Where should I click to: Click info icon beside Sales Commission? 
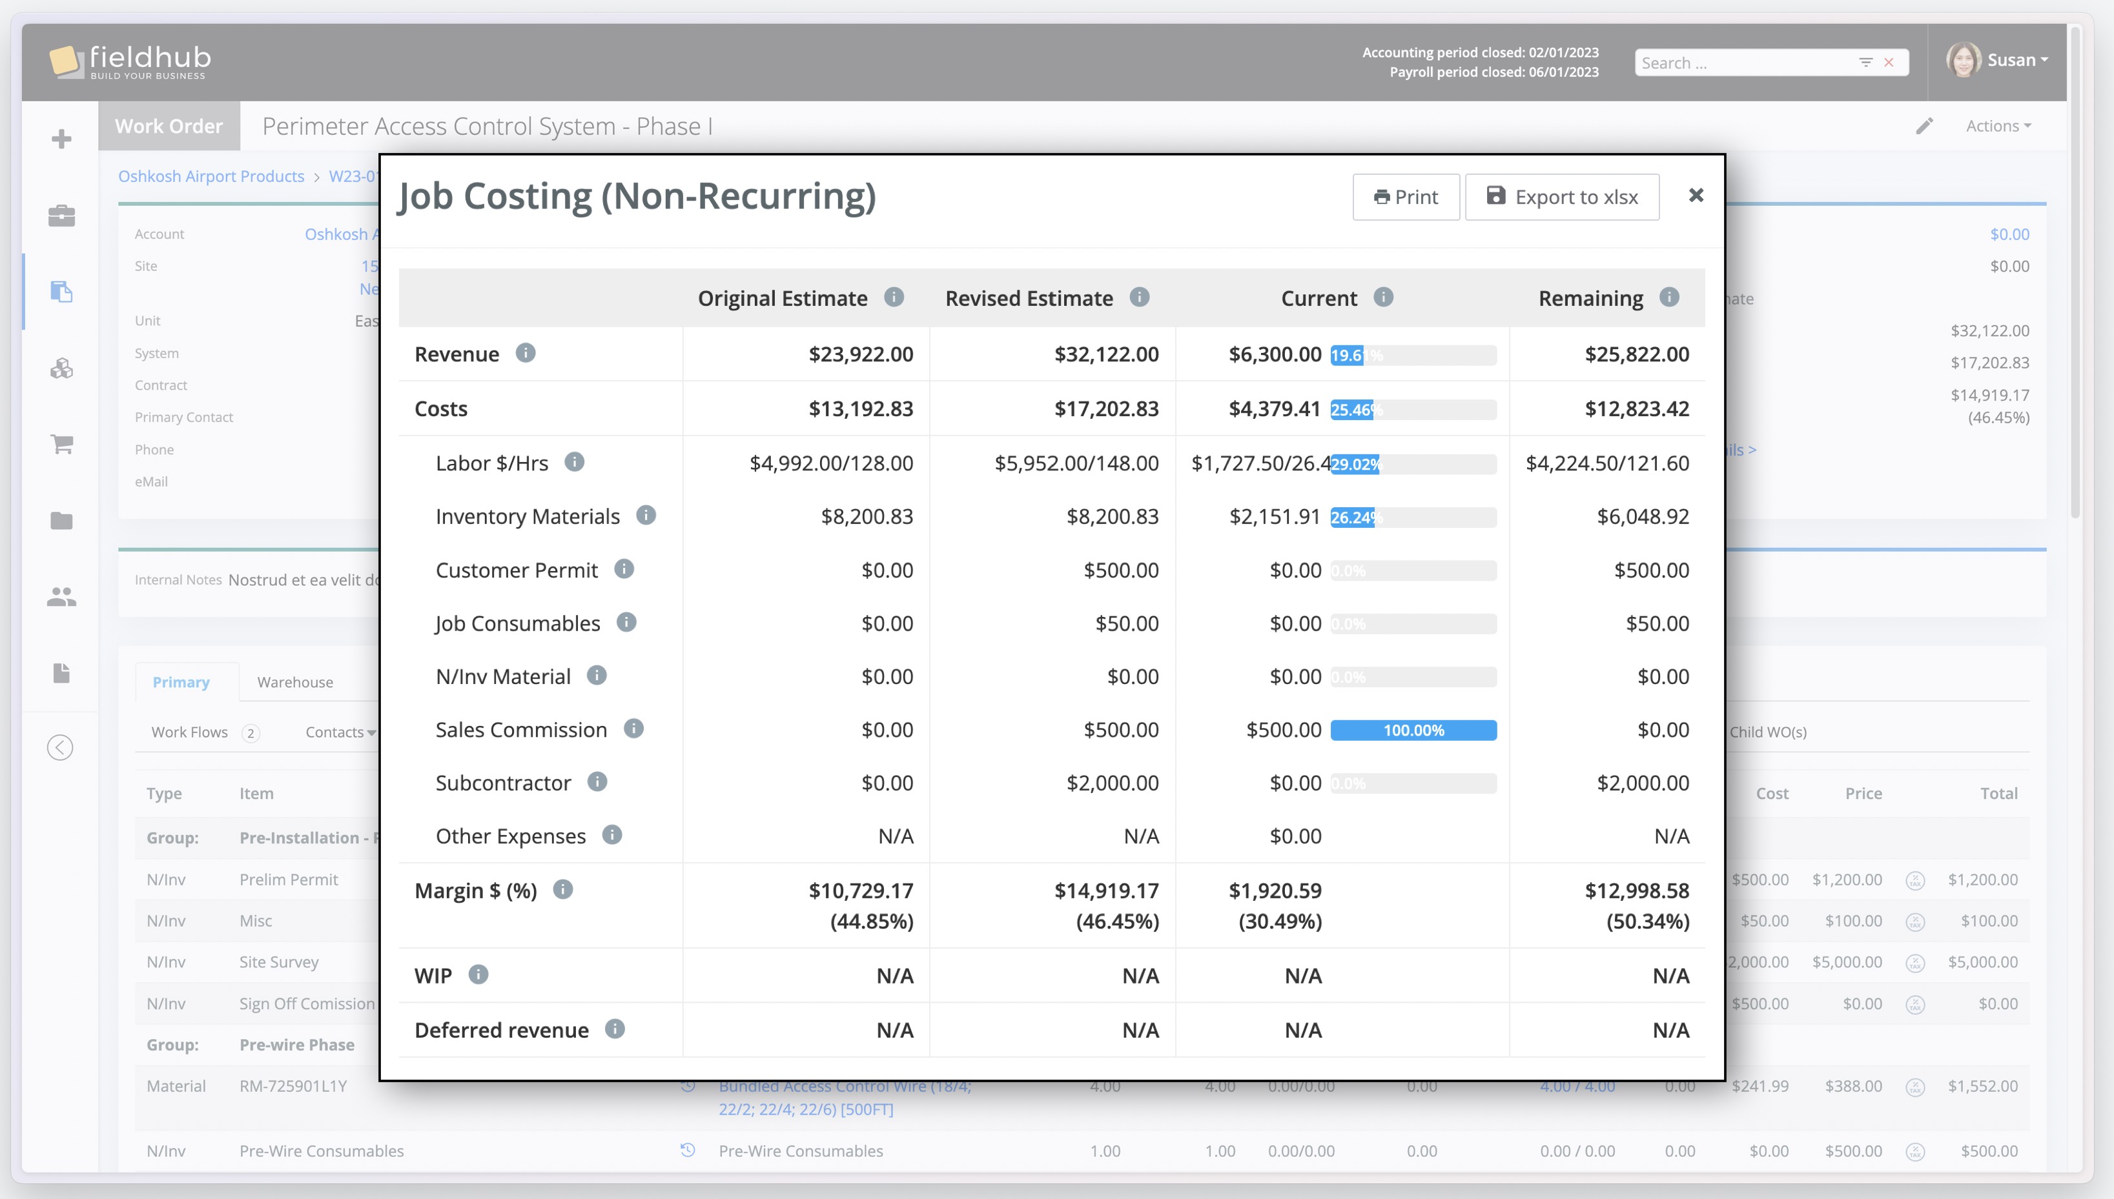tap(633, 729)
